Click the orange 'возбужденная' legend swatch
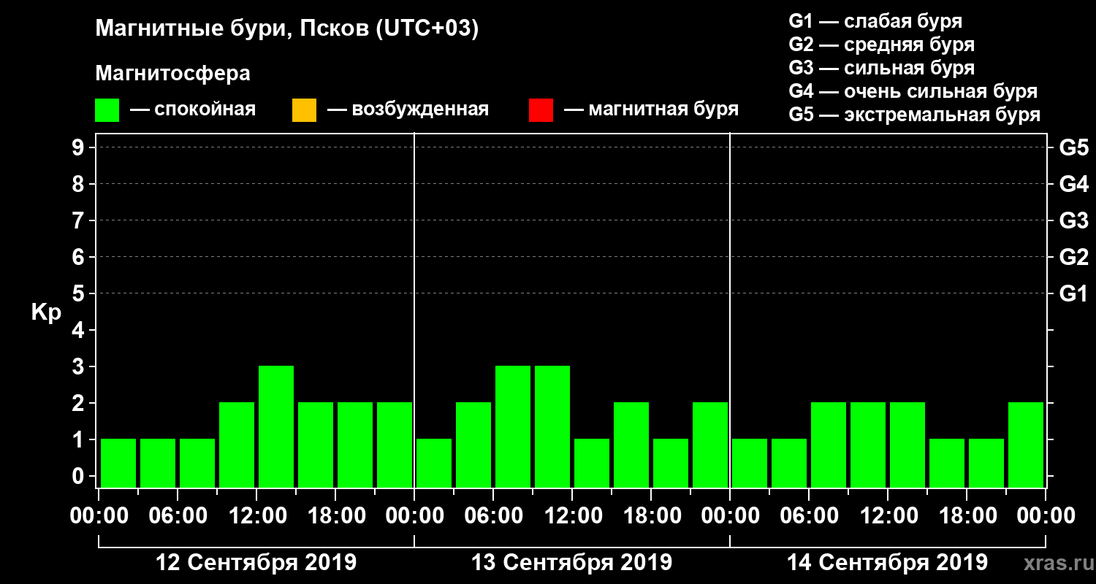 pyautogui.click(x=304, y=110)
